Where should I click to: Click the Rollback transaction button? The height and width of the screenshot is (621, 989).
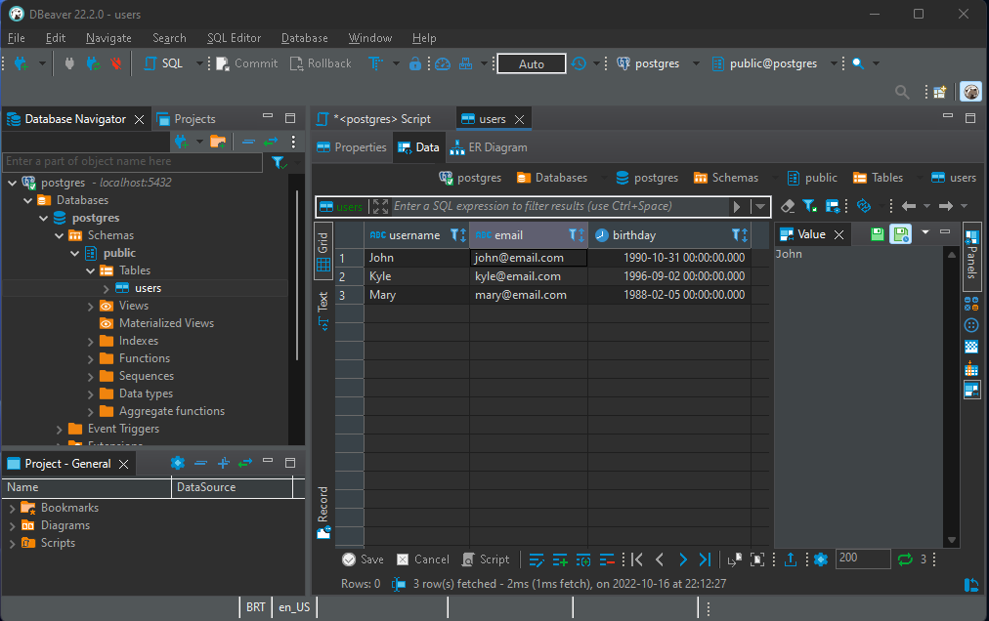pos(321,63)
